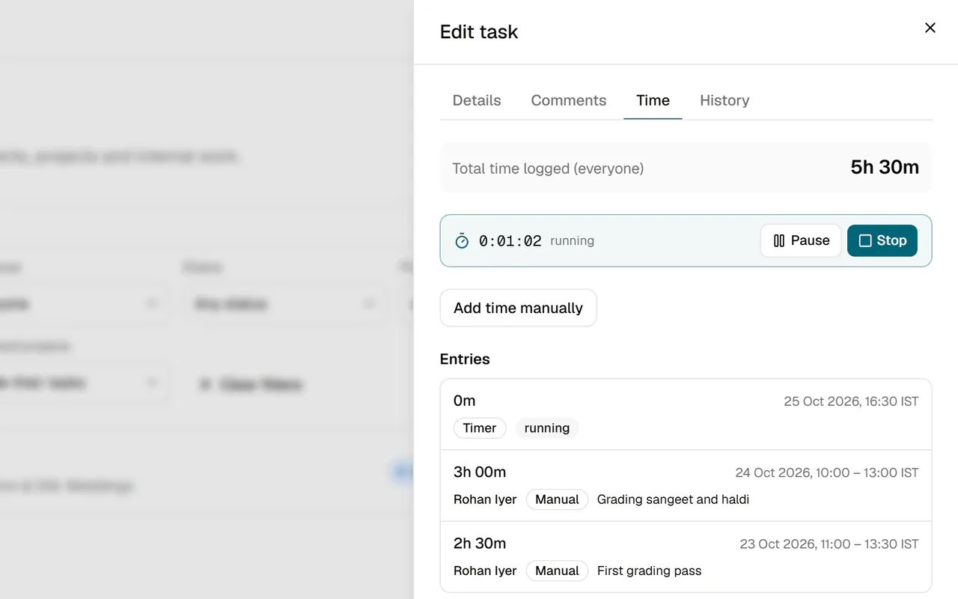The height and width of the screenshot is (599, 958).
Task: Click the Manual badge in the 3h 00m entry
Action: (x=558, y=499)
